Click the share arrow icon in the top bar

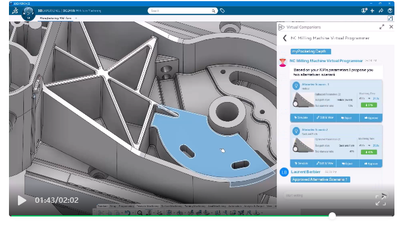(381, 11)
